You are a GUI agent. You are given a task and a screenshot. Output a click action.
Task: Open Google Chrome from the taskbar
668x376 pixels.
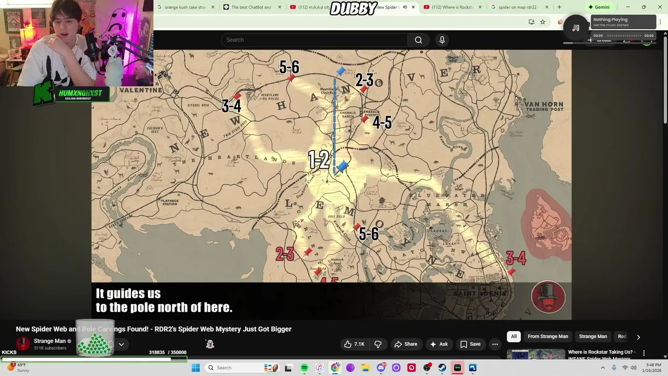335,368
